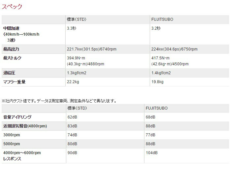Select the 音量アイドリング row label
245x169 pixels.
coord(17,117)
